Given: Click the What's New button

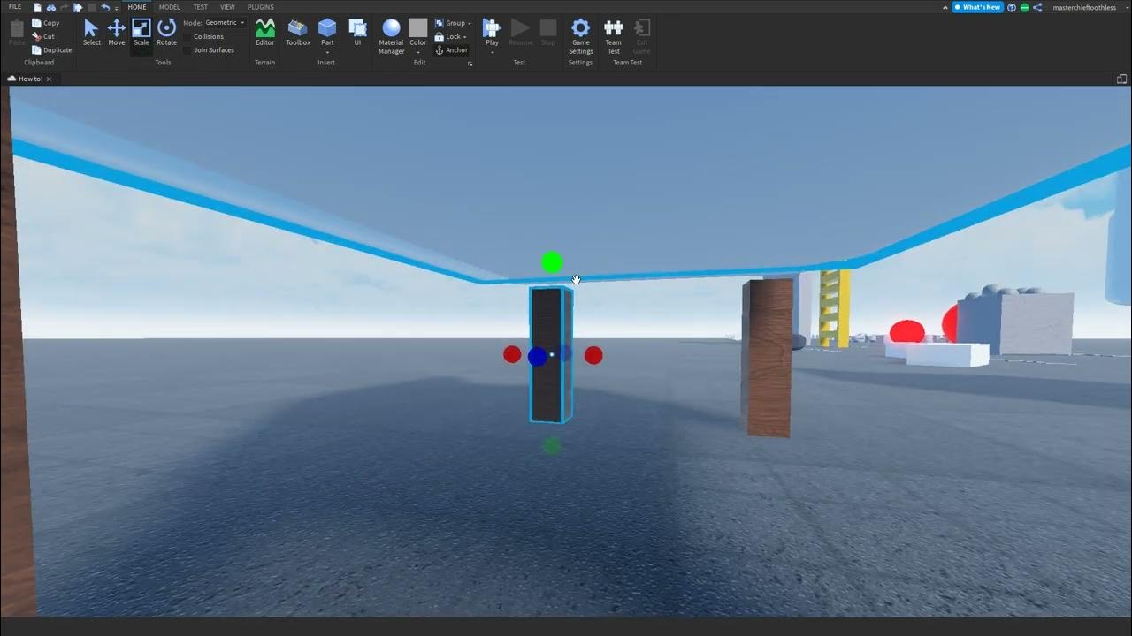Looking at the screenshot, I should 977,7.
